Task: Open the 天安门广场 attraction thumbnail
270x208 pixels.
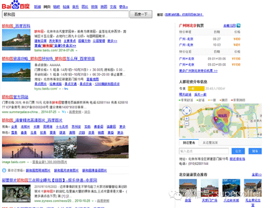Action: pos(210,188)
